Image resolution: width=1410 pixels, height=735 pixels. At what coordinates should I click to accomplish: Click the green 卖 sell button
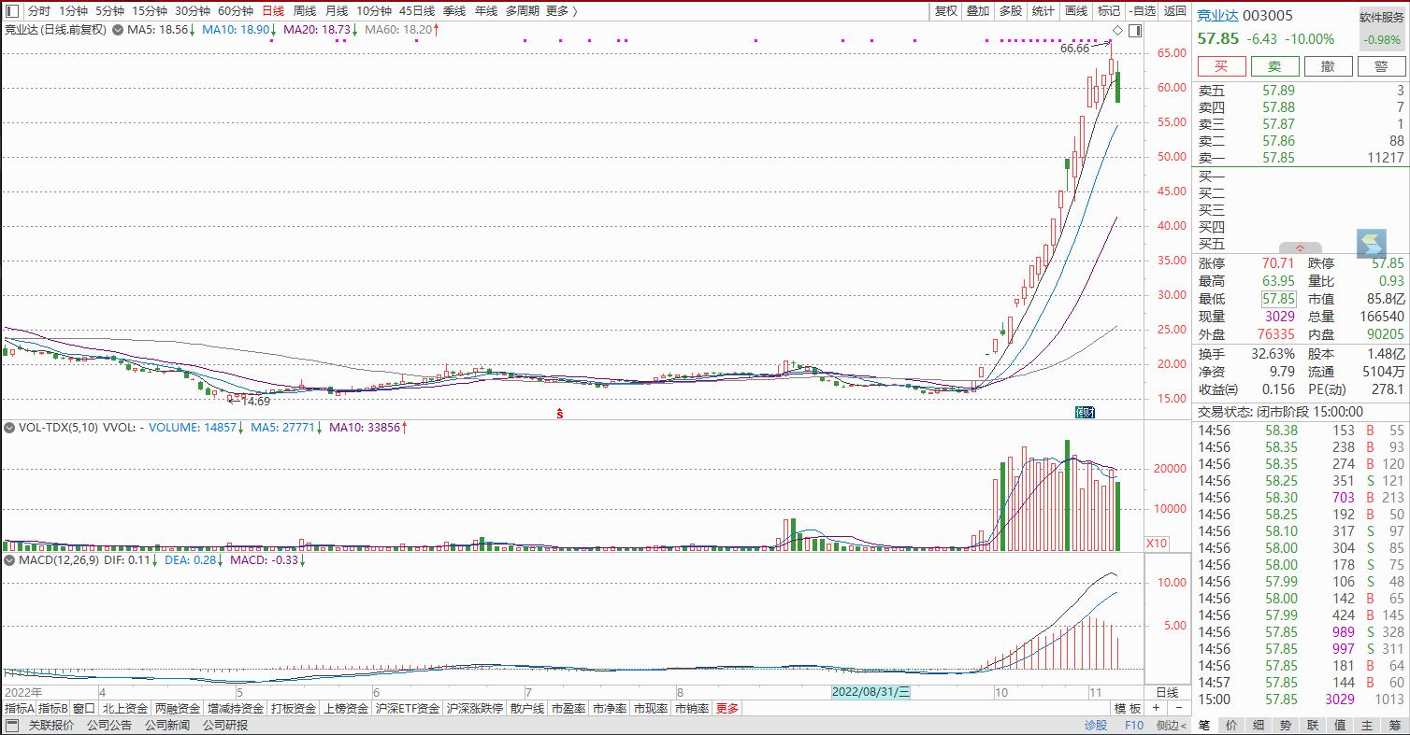1274,66
